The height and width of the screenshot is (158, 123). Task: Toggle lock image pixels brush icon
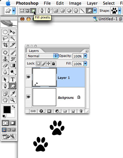point(43,64)
